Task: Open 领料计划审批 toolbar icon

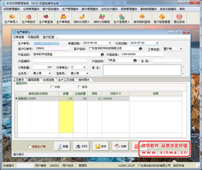Action: click(102, 18)
